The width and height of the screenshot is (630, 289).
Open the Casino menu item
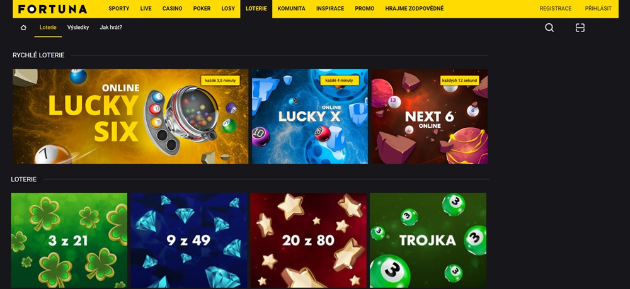tap(173, 8)
